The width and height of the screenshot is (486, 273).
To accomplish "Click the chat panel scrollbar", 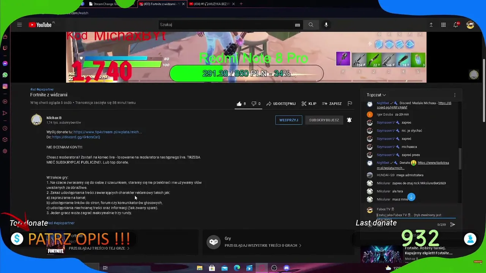I will [x=461, y=158].
